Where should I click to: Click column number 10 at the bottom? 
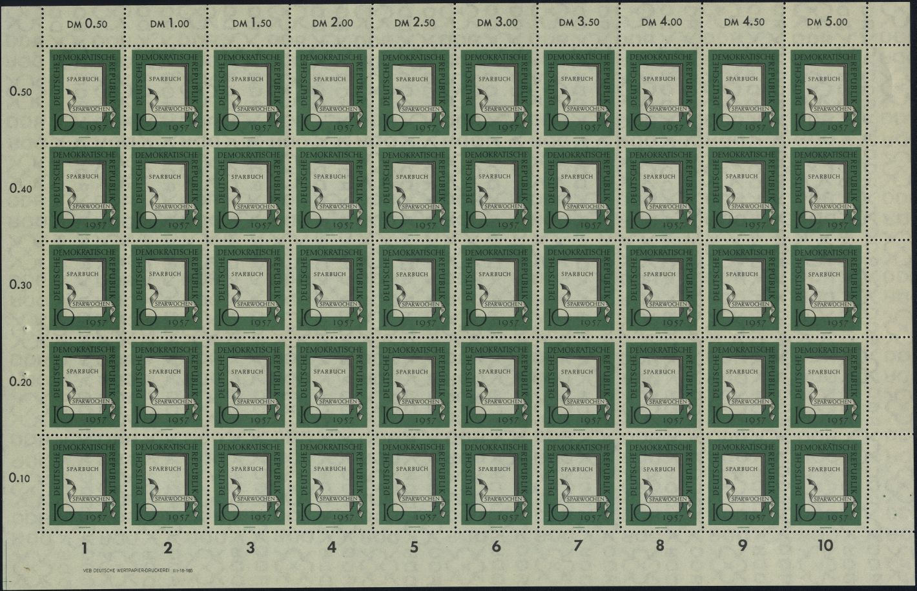pyautogui.click(x=825, y=546)
